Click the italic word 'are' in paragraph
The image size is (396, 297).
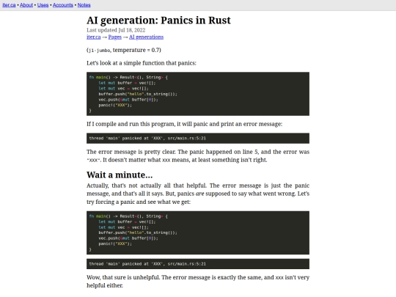click(199, 194)
